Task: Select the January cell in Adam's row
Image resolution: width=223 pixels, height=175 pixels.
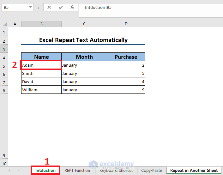Action: tap(84, 65)
